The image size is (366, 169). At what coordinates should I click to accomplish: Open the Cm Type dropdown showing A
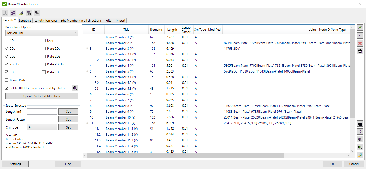pos(41,127)
